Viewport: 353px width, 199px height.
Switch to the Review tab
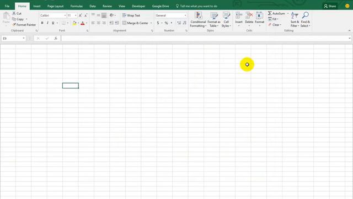(x=107, y=6)
